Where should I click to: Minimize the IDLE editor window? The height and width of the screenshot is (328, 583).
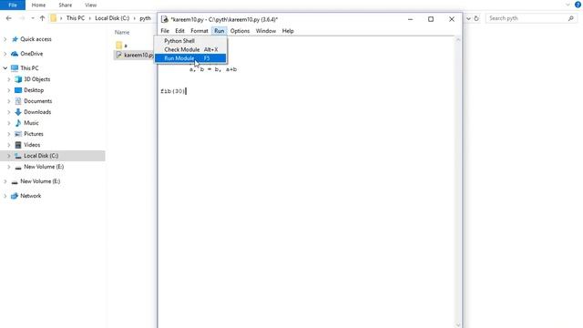(410, 19)
